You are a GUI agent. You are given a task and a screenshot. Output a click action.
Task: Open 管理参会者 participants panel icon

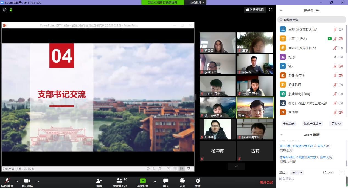tap(120, 181)
